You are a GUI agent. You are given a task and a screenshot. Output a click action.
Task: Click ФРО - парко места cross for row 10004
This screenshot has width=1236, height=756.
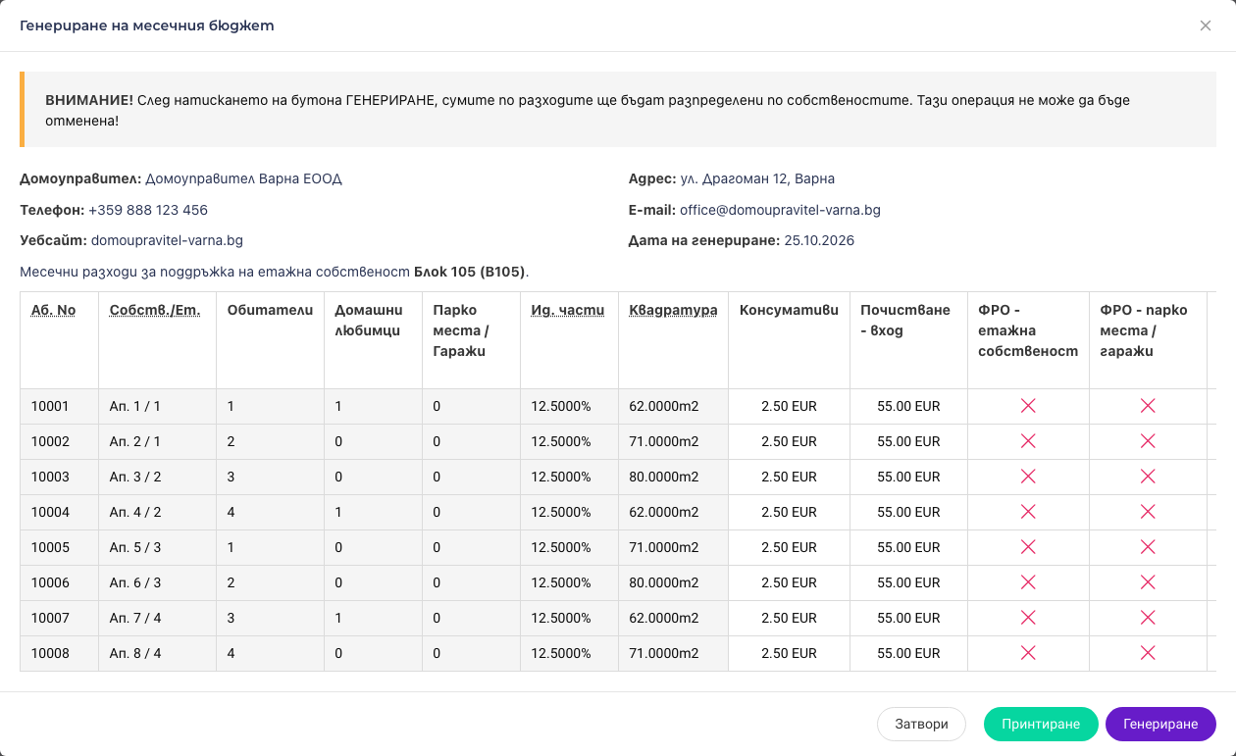(1148, 512)
